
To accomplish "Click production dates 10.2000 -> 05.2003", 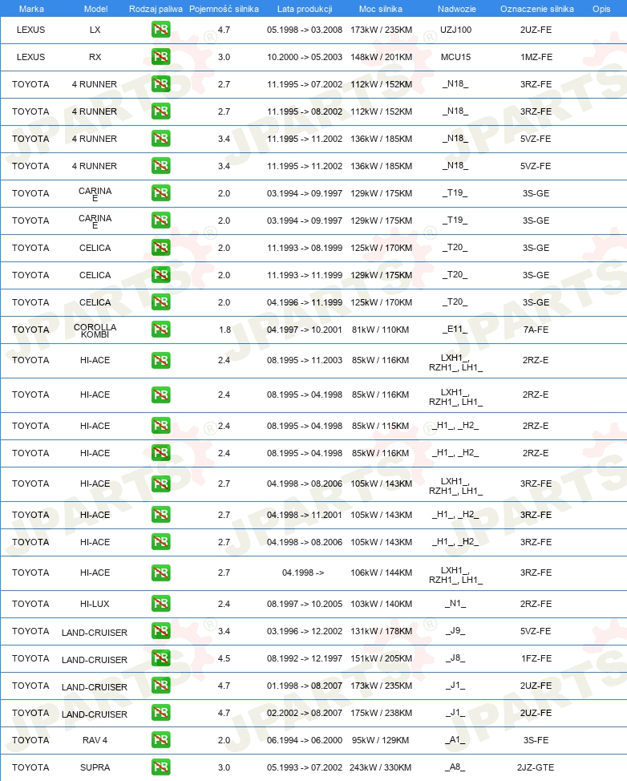I will pyautogui.click(x=305, y=57).
